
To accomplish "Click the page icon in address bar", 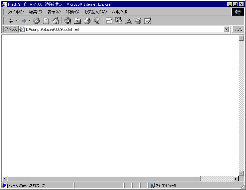I will click(x=22, y=29).
